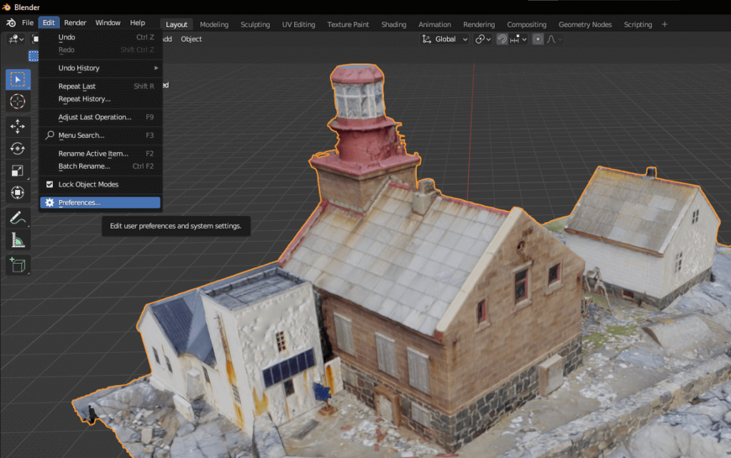Open the Global transform orientation dropdown
The image size is (731, 458).
pos(444,39)
